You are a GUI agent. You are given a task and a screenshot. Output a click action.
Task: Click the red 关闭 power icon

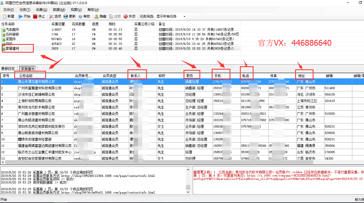tap(126, 16)
